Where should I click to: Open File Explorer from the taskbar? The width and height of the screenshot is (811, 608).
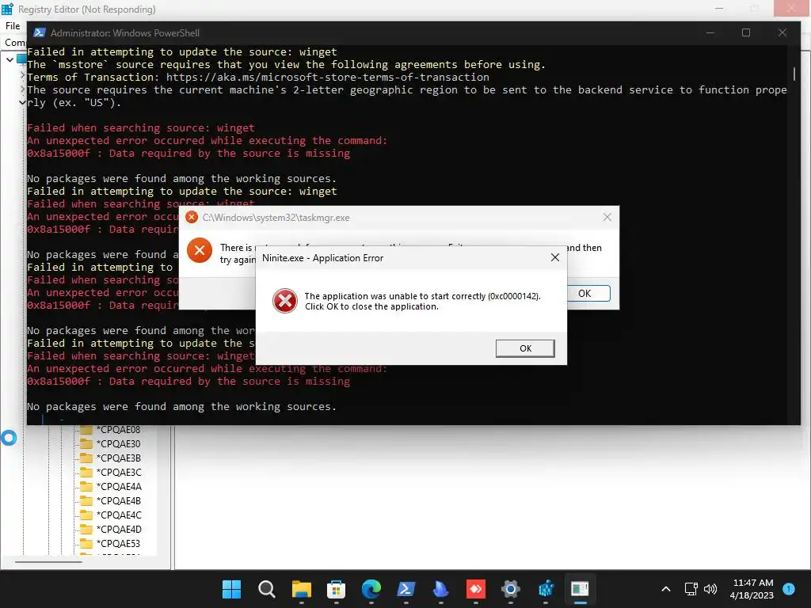pyautogui.click(x=302, y=589)
